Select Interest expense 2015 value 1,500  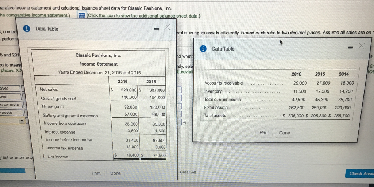pyautogui.click(x=160, y=131)
